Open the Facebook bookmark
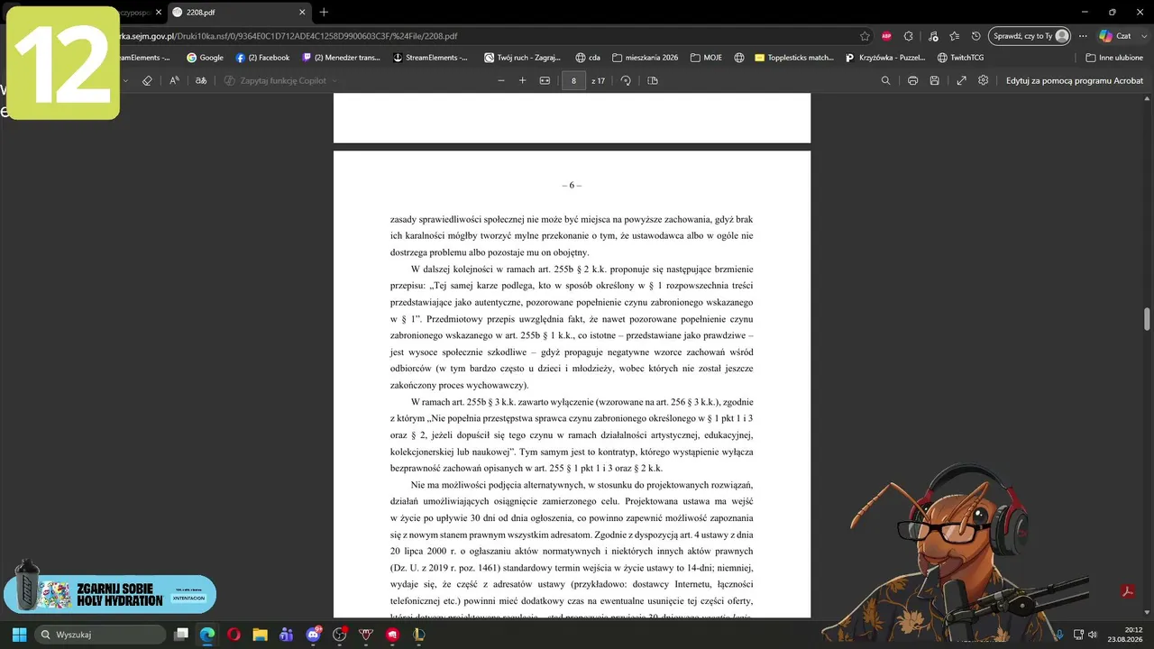Viewport: 1154px width, 649px height. coord(262,57)
